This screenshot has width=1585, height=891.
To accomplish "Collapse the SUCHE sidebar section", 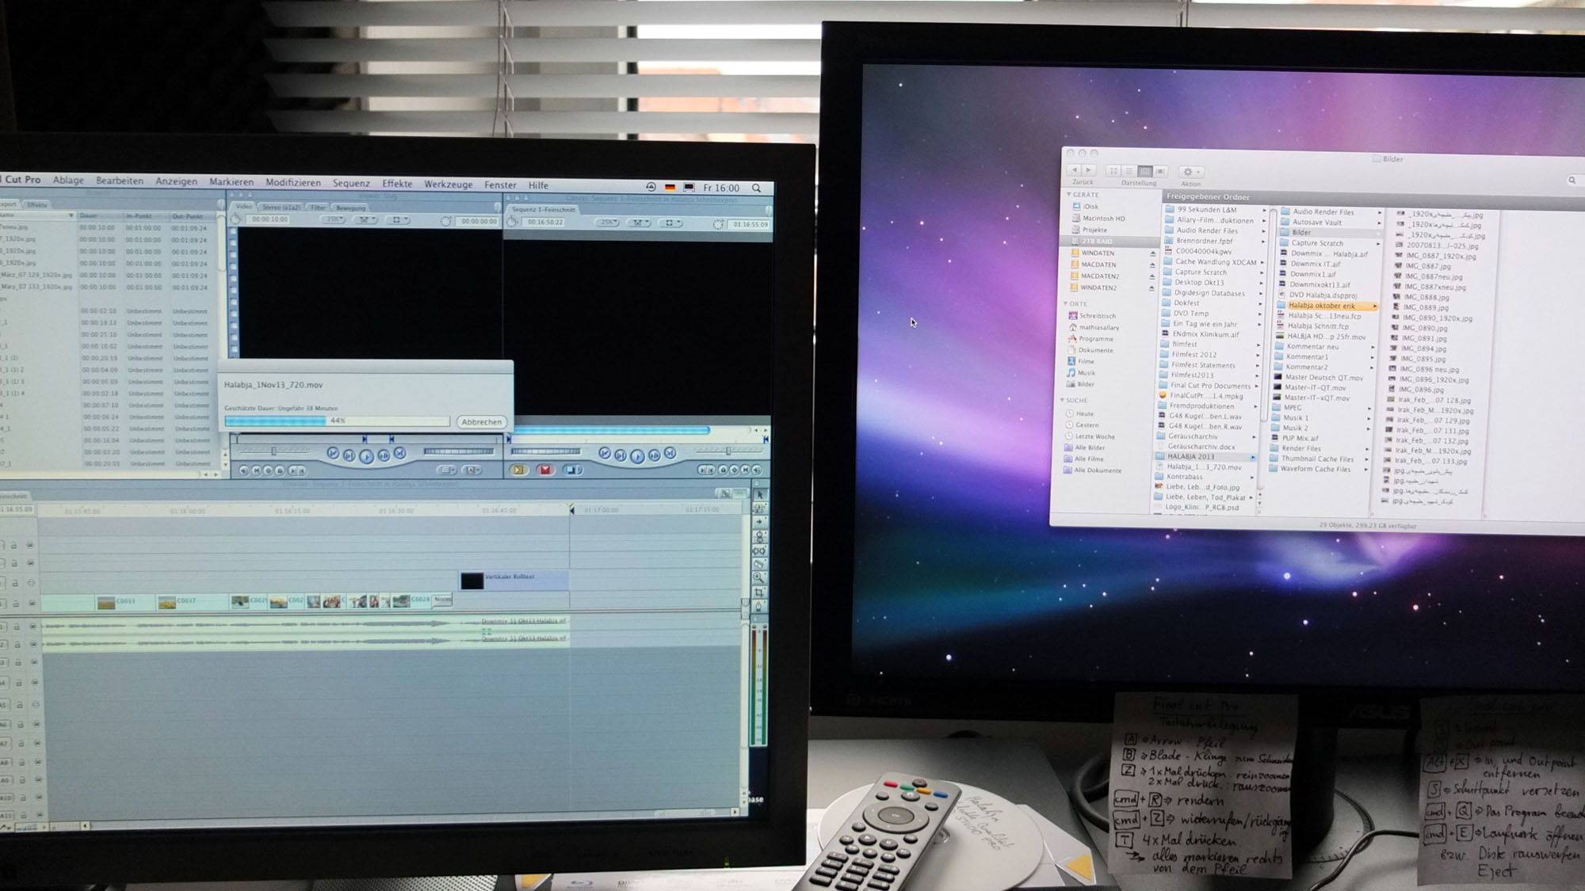I will [x=1064, y=401].
